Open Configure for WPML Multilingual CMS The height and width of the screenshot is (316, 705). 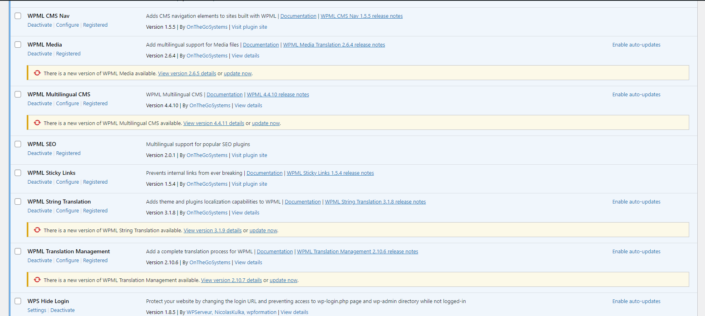tap(67, 104)
